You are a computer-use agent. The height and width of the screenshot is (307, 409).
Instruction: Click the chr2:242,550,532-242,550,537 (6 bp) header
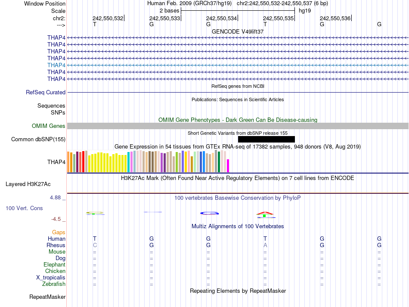(282, 3)
